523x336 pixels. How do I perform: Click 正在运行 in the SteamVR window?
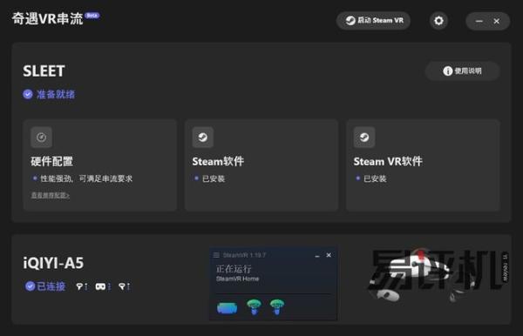point(234,268)
